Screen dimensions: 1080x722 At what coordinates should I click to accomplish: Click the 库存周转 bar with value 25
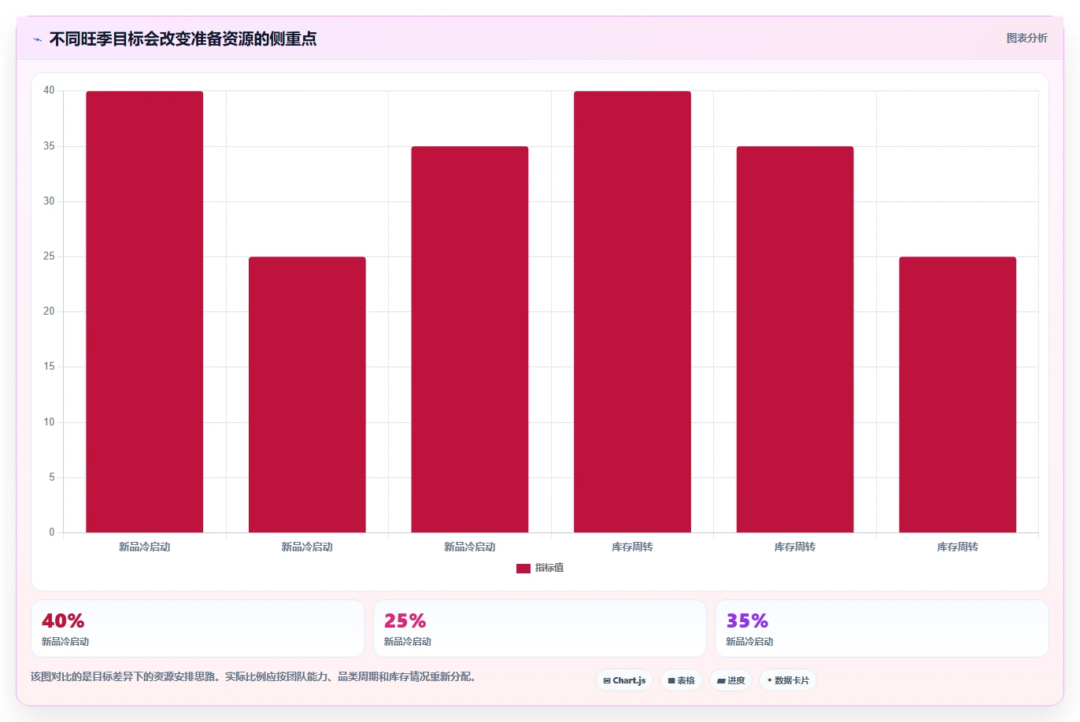957,395
